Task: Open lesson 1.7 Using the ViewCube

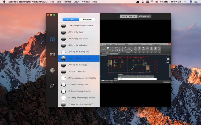Action: click(x=79, y=65)
